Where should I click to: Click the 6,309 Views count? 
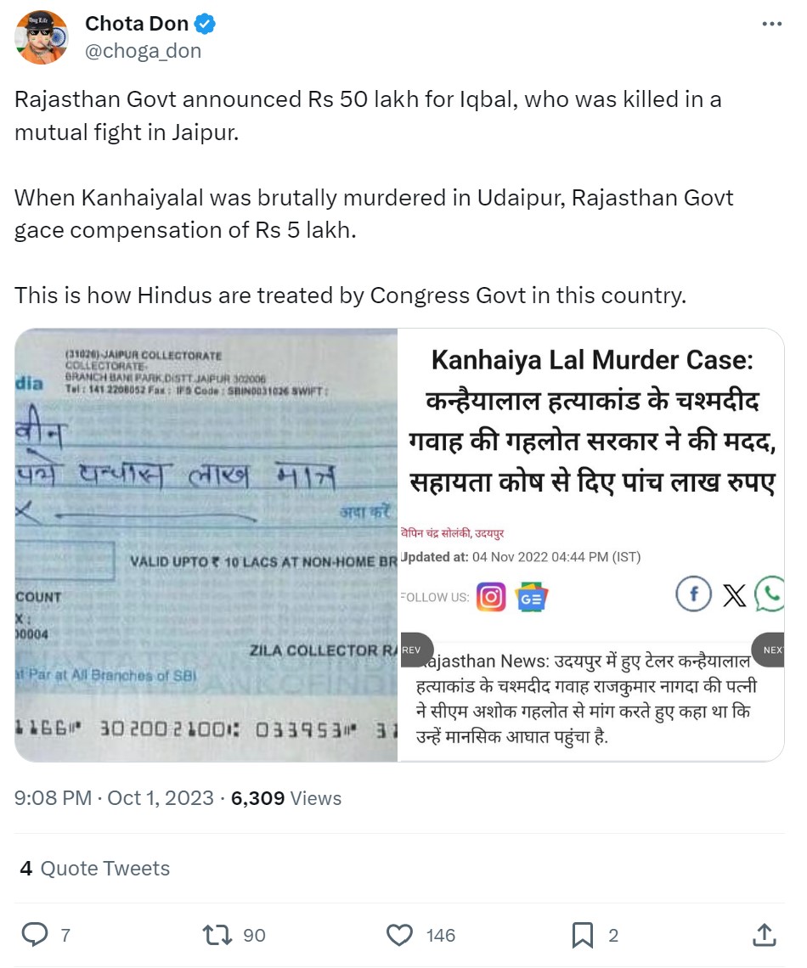(x=286, y=797)
